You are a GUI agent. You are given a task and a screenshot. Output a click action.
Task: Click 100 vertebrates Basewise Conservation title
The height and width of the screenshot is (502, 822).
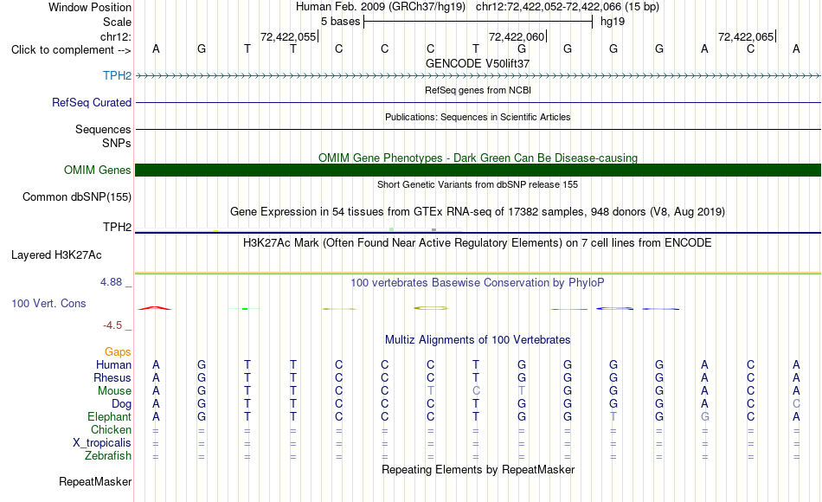point(478,283)
